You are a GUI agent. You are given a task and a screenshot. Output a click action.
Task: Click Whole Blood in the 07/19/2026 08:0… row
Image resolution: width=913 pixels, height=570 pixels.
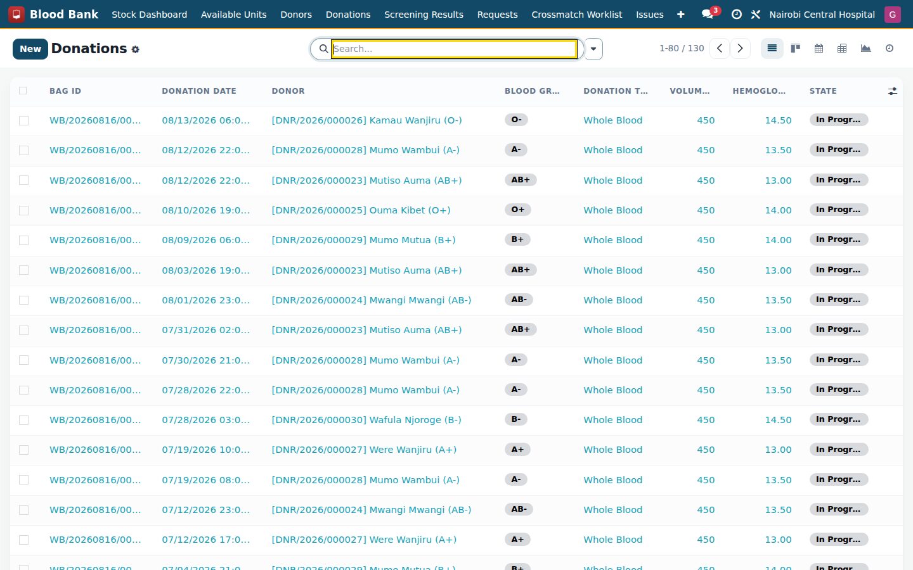pos(612,480)
